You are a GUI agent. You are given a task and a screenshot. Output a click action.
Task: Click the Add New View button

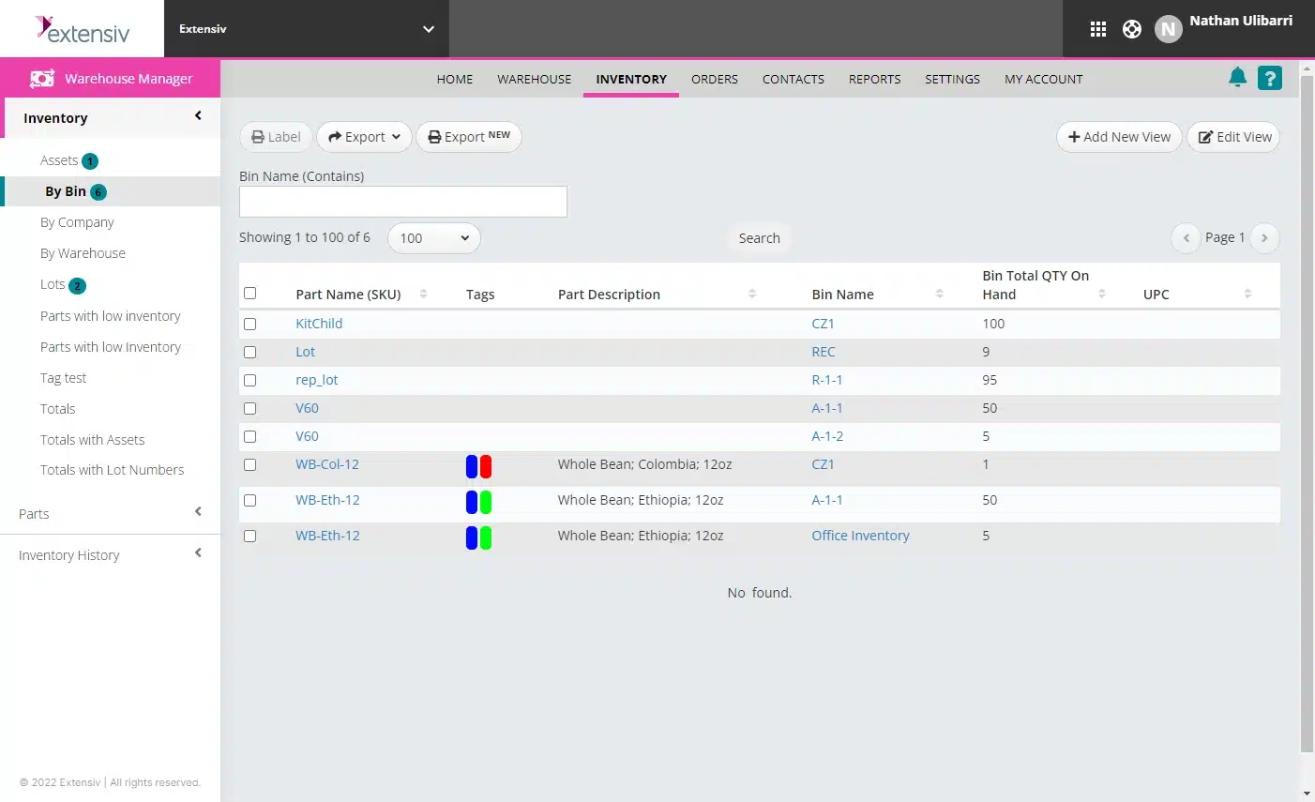1118,137
